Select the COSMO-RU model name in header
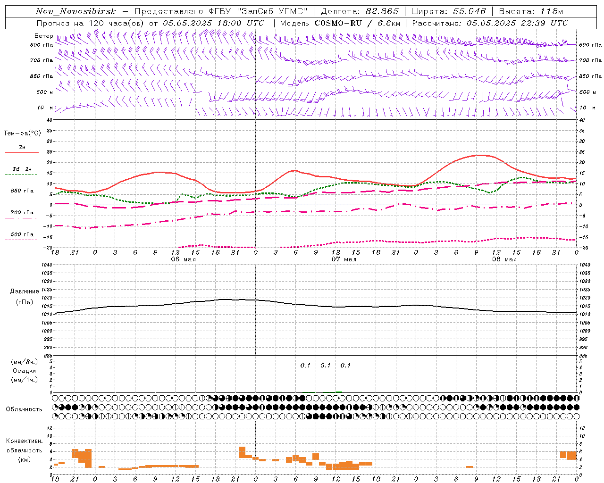Viewport: 604px width, 483px height. click(x=338, y=23)
